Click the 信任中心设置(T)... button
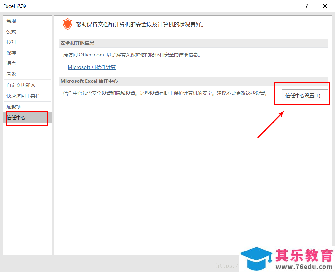335x272 pixels. 305,96
